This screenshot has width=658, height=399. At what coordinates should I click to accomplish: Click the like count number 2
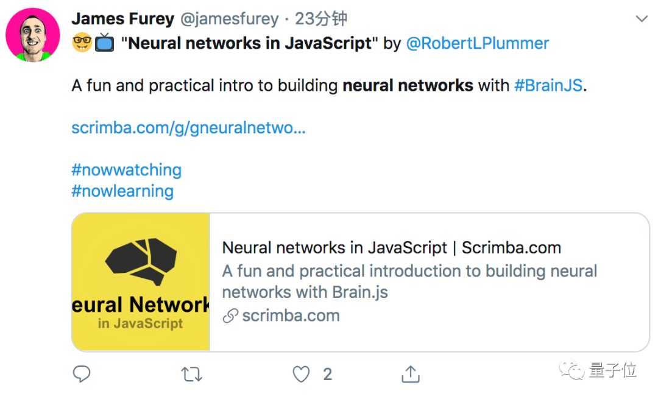[327, 374]
